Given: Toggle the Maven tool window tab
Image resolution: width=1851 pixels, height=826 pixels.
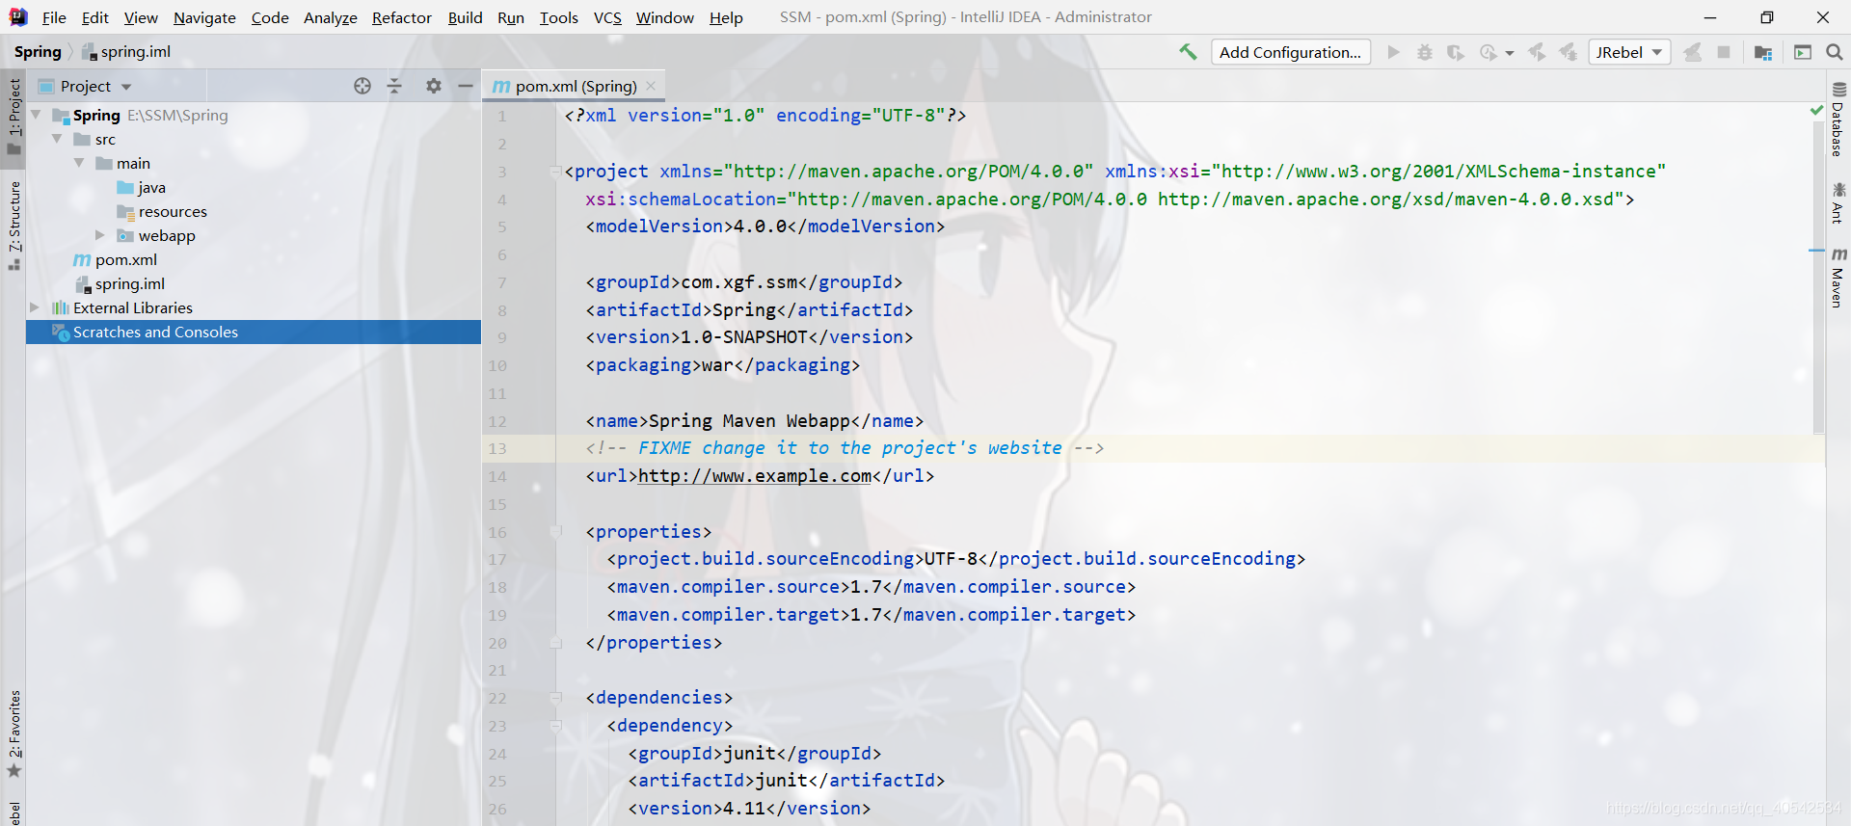Looking at the screenshot, I should pos(1838,278).
